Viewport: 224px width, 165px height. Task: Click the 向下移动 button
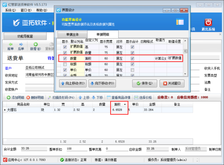[102, 84]
